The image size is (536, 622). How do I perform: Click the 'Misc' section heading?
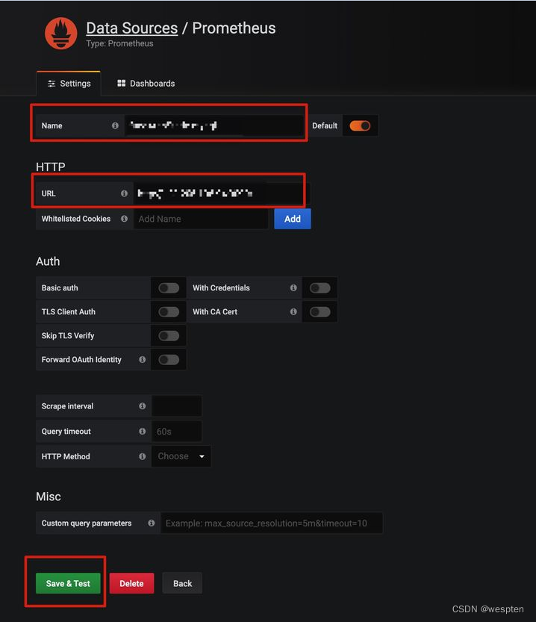click(49, 497)
